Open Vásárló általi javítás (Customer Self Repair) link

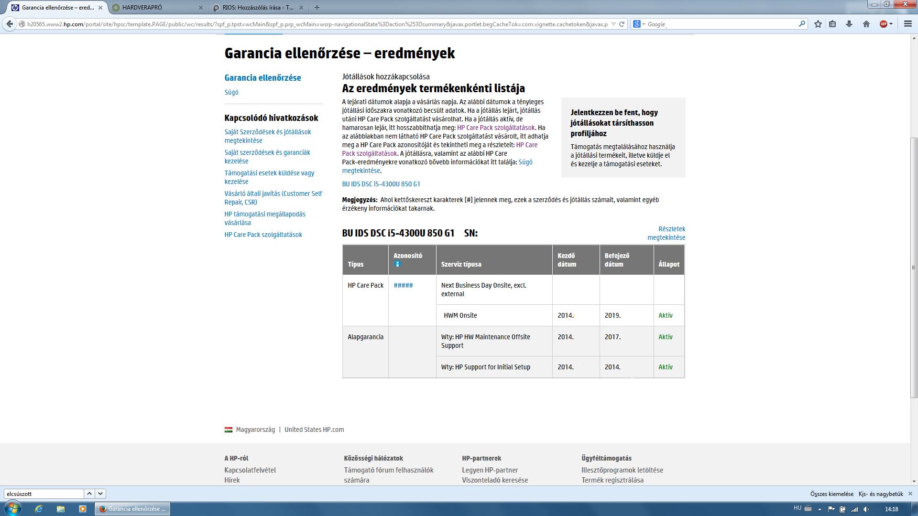(273, 198)
